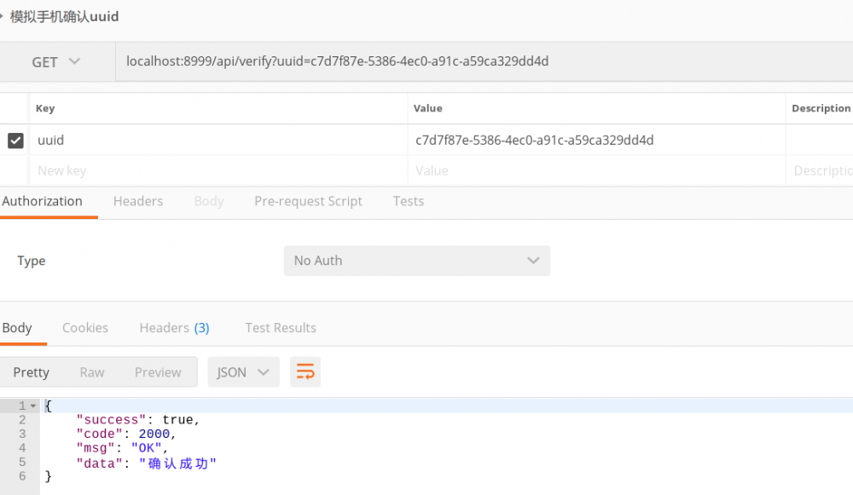Image resolution: width=853 pixels, height=495 pixels.
Task: Open the Test Results tab
Action: point(280,327)
